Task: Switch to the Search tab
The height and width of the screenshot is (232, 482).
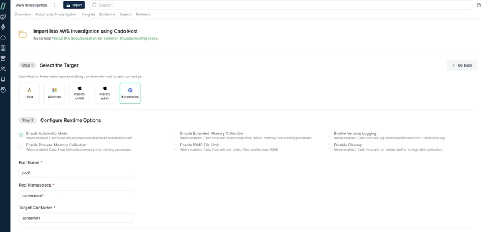Action: click(126, 14)
